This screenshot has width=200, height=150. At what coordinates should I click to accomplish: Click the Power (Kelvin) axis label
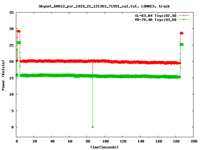[3, 75]
